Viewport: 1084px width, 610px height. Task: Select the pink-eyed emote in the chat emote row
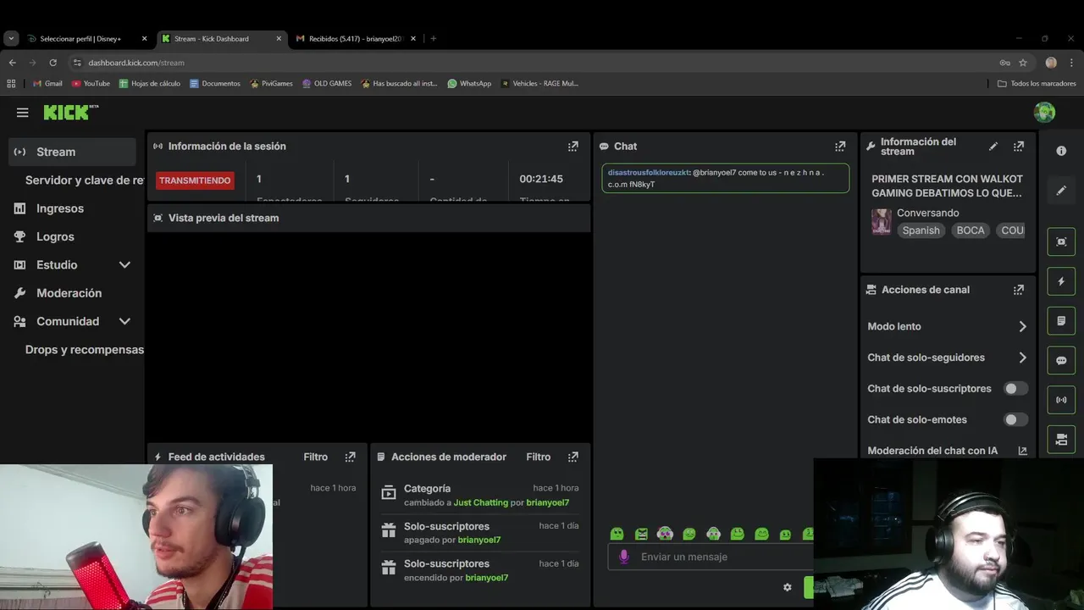tap(665, 534)
